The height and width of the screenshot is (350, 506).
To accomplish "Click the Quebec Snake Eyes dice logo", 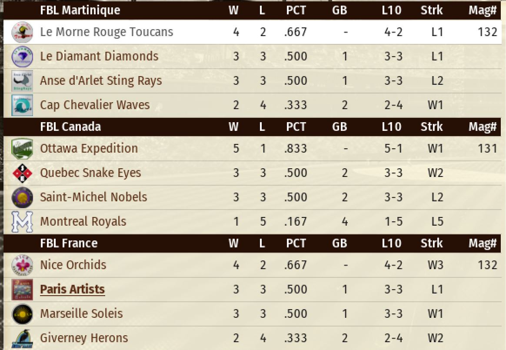I will [x=22, y=173].
